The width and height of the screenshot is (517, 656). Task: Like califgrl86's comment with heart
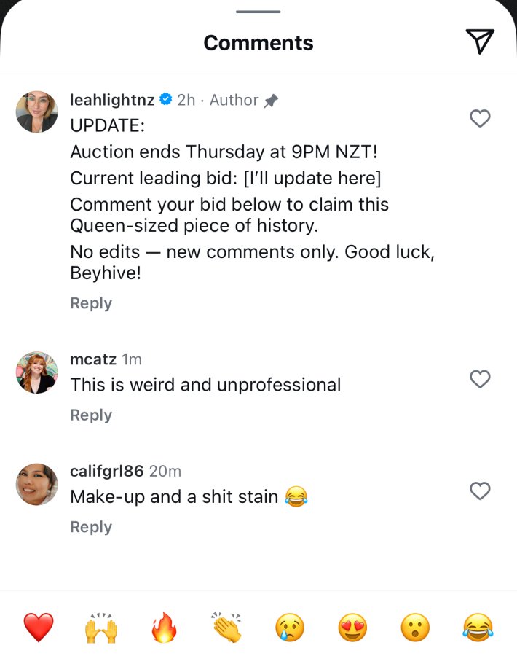[480, 491]
